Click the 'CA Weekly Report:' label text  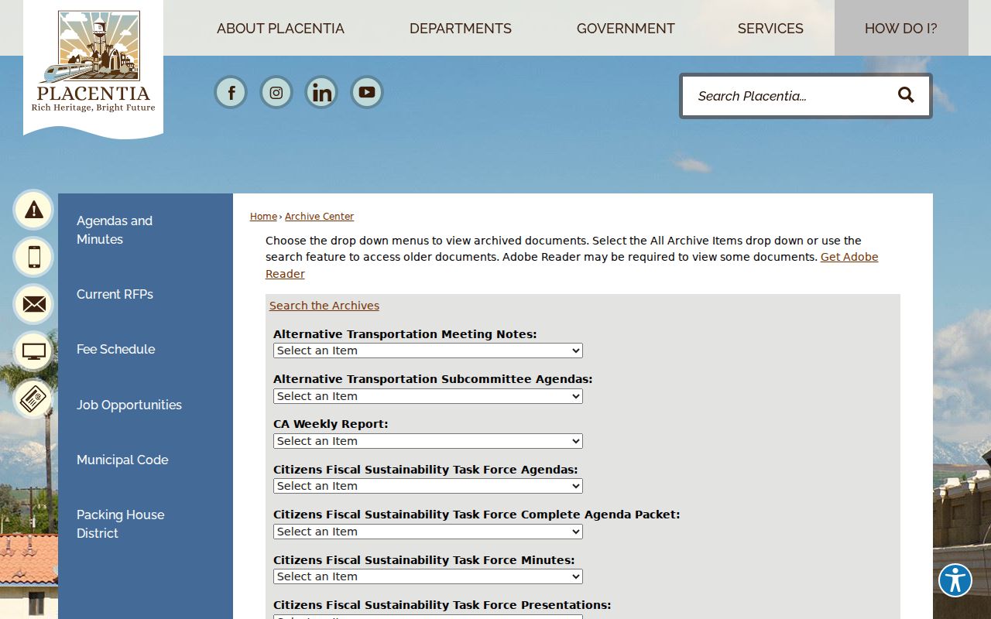pyautogui.click(x=331, y=424)
